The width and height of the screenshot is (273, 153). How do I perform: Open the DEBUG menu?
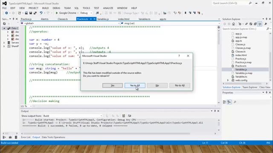tap(56, 8)
